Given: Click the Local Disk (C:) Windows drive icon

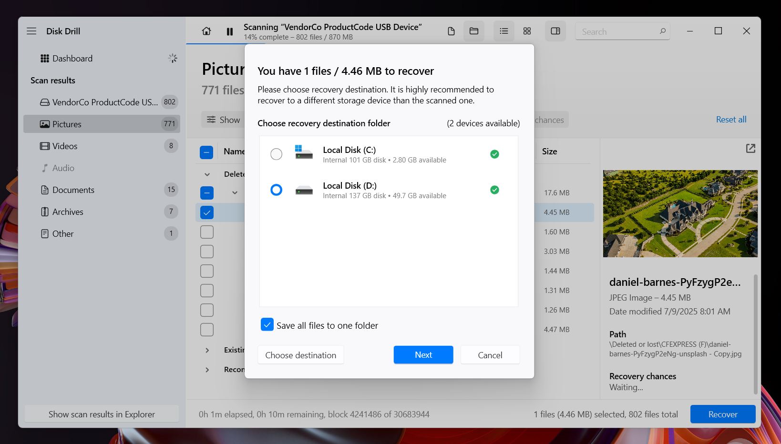Looking at the screenshot, I should (x=304, y=152).
